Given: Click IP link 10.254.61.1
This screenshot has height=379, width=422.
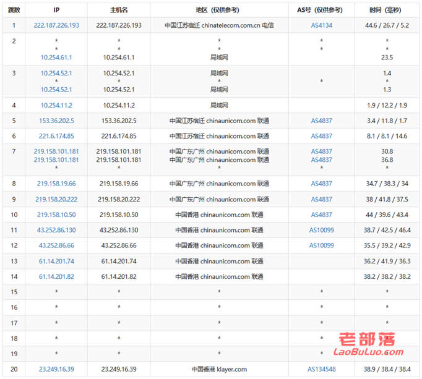Looking at the screenshot, I should [x=56, y=57].
